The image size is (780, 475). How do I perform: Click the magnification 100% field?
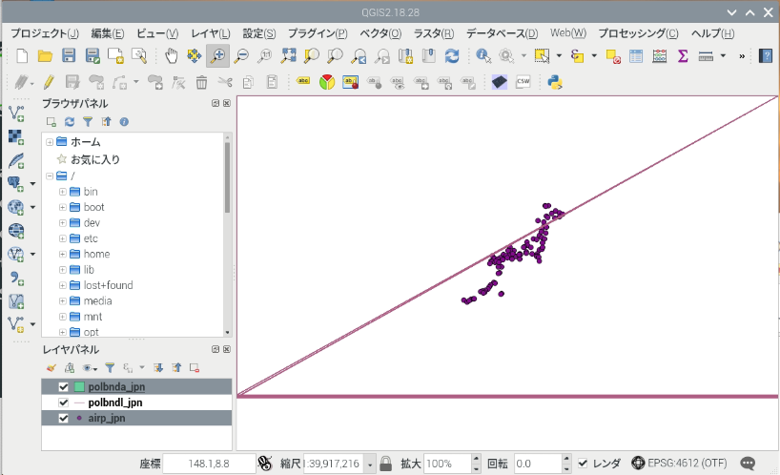(446, 464)
